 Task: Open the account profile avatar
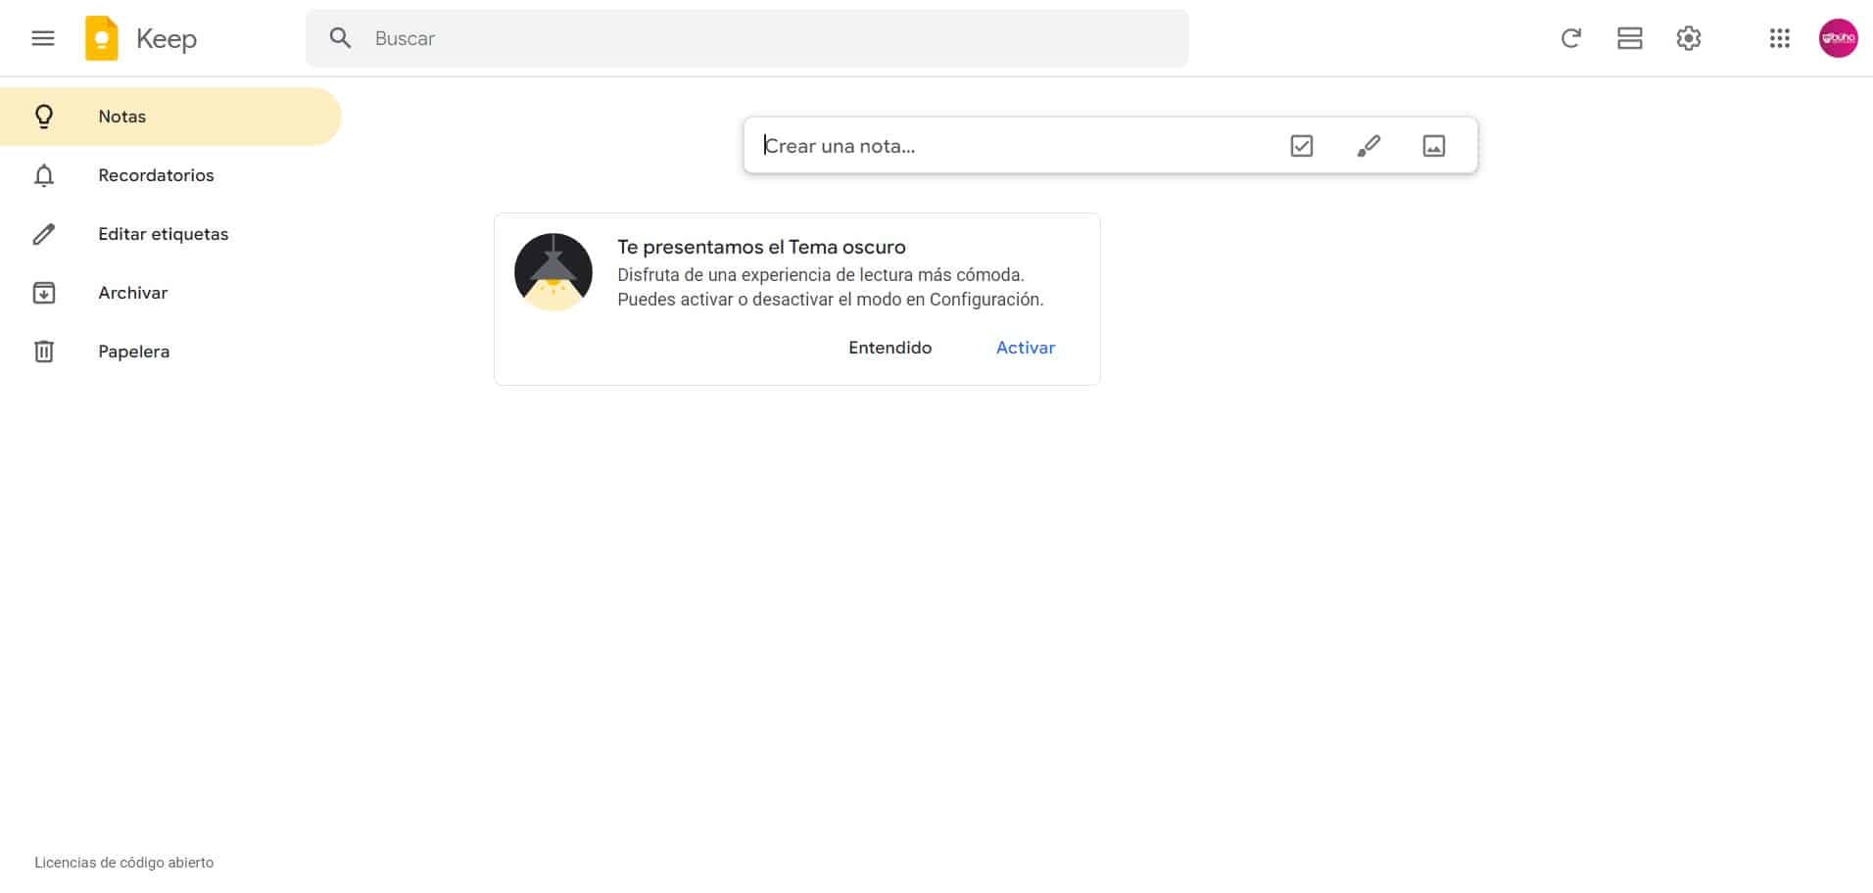click(x=1839, y=38)
